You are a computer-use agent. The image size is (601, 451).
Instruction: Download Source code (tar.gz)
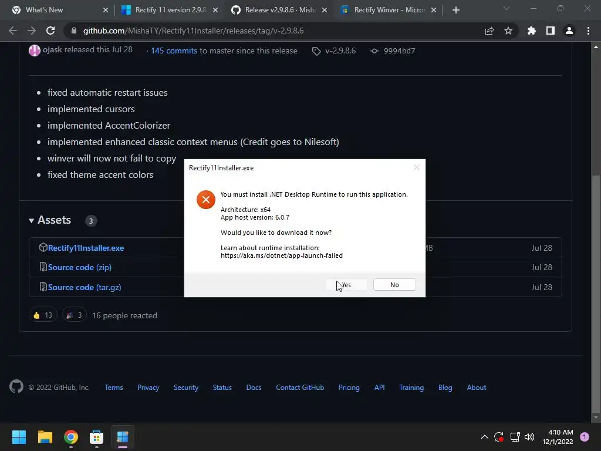coord(85,287)
